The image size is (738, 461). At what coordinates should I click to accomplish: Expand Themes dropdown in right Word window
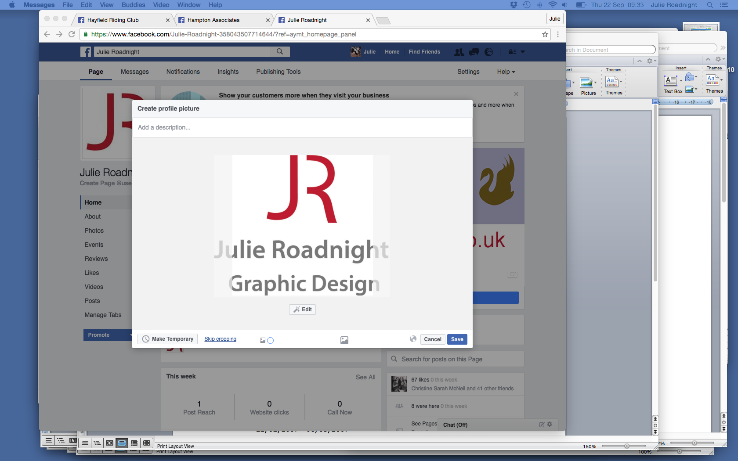721,80
